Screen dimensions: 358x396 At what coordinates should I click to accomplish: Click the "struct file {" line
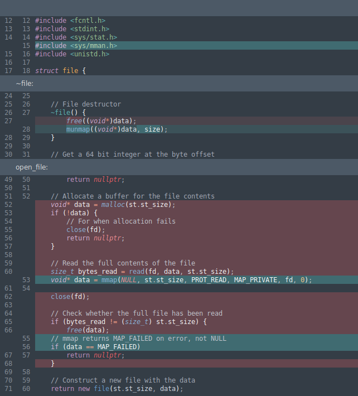[60, 71]
